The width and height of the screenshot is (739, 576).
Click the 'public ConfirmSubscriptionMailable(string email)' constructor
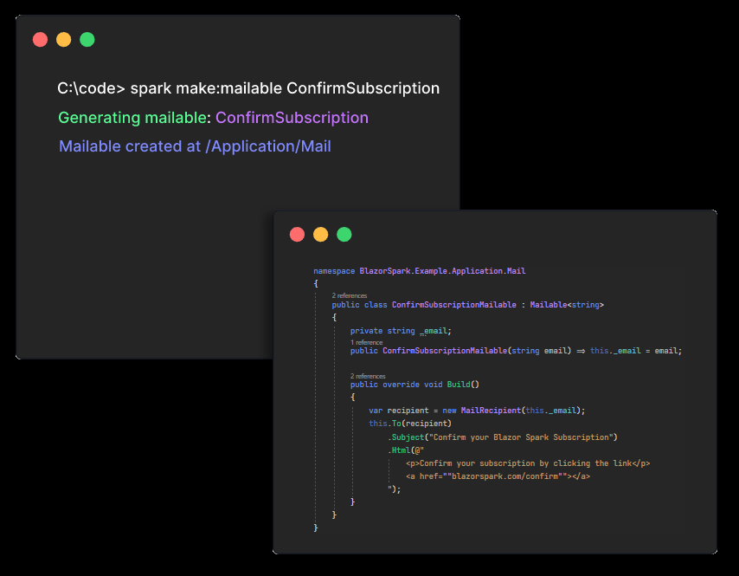[x=460, y=351]
